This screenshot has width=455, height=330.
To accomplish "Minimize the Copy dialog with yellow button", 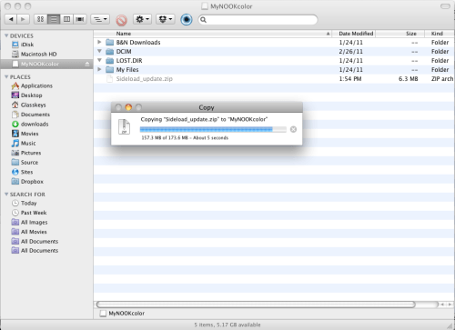I will [x=128, y=107].
